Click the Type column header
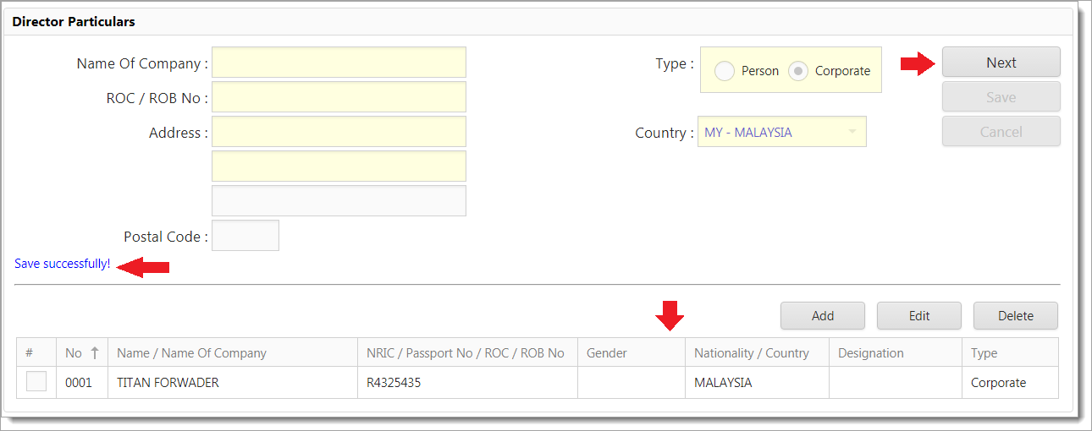The width and height of the screenshot is (1092, 431). (984, 353)
